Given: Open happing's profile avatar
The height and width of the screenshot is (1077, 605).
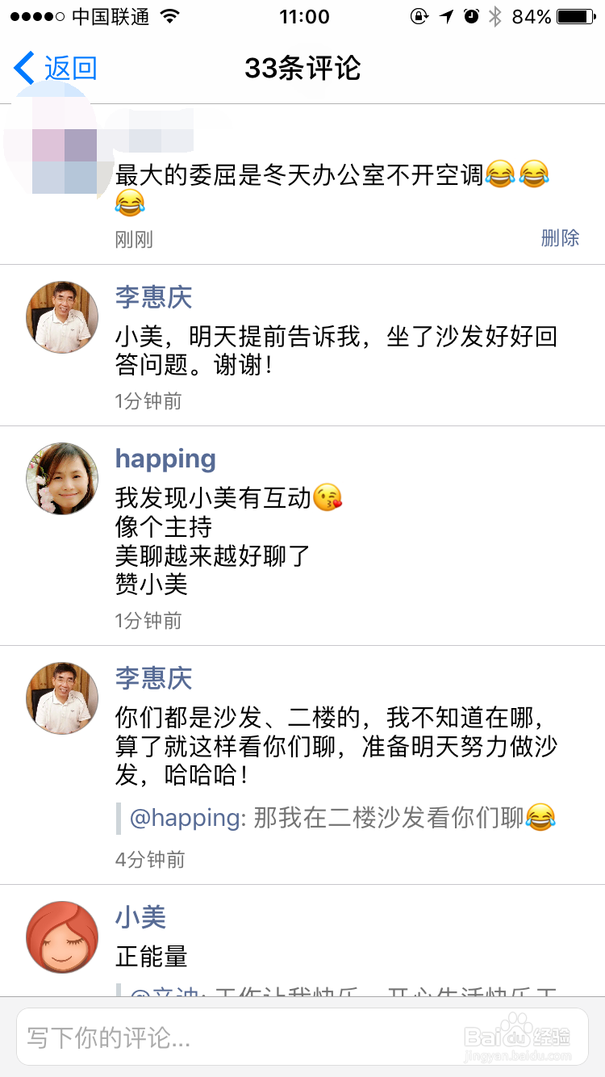Looking at the screenshot, I should (x=62, y=479).
